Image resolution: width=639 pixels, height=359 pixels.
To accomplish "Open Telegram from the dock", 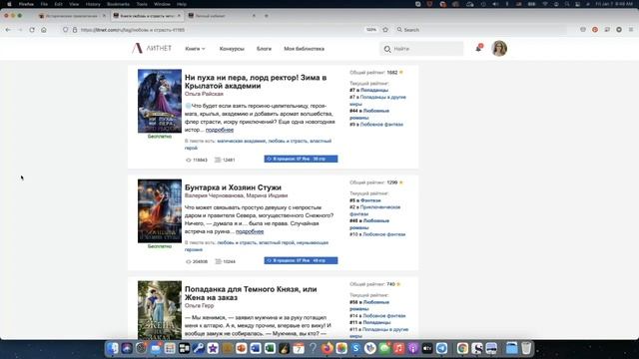I will click(441, 348).
